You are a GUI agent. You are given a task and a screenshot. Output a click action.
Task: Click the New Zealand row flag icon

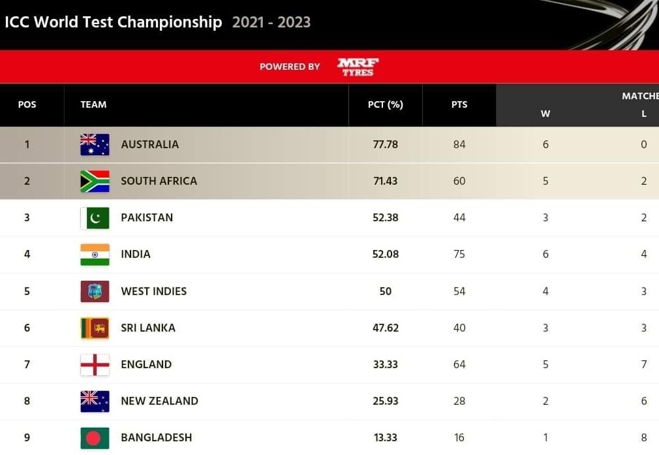(x=95, y=401)
